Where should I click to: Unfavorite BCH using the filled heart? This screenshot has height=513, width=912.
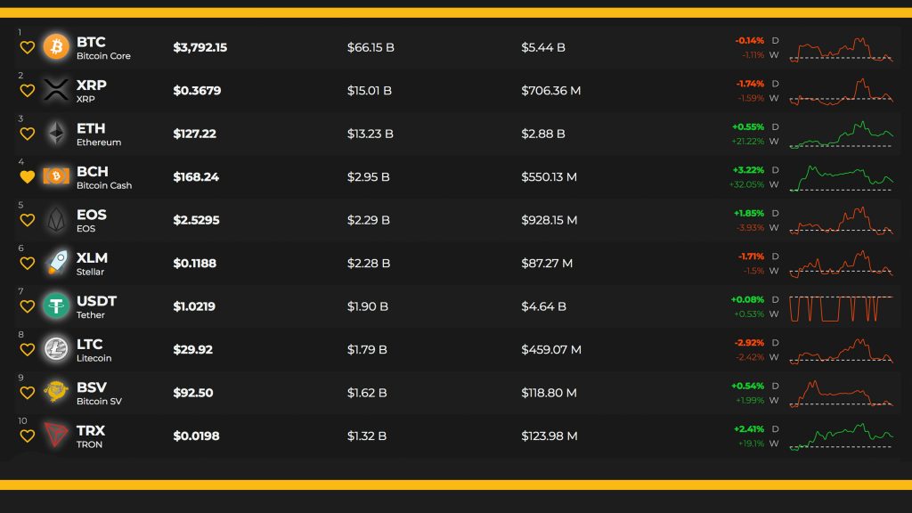(27, 177)
